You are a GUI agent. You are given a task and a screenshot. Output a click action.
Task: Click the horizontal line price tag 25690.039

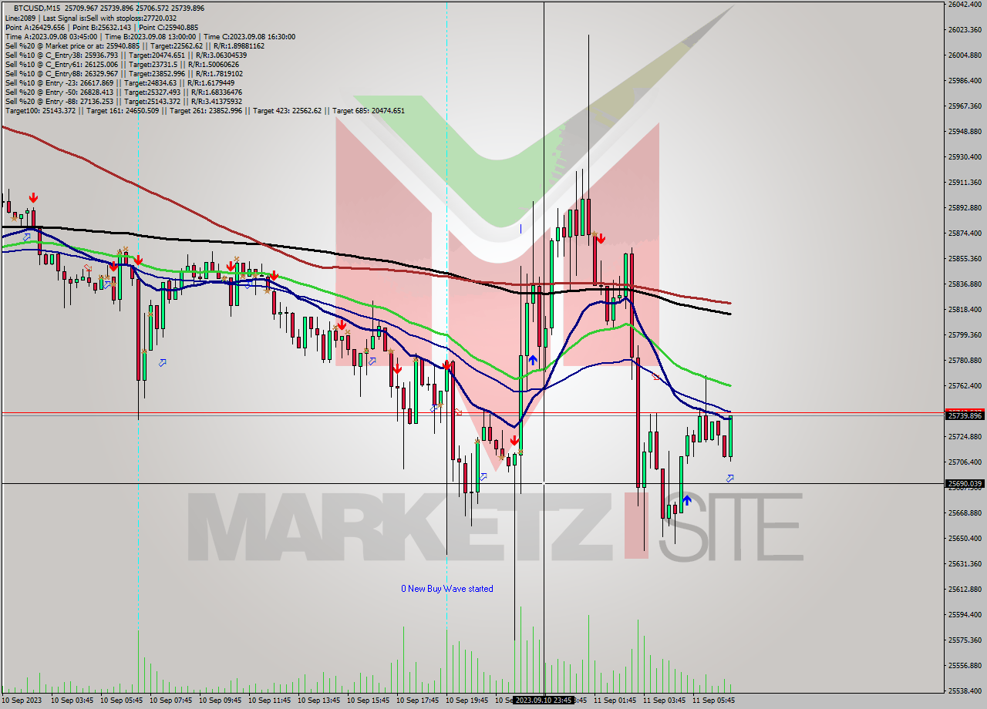point(964,484)
